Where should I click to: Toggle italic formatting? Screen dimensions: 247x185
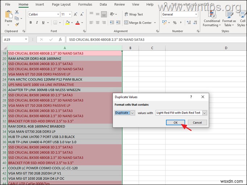[37, 22]
